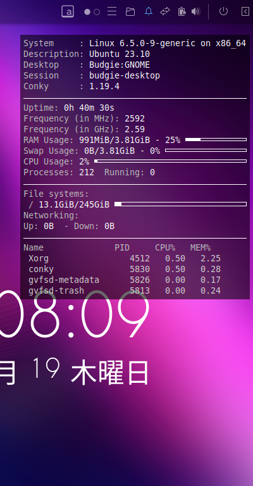253x486 pixels.
Task: Click the 2592 MHz frequency value
Action: [x=135, y=119]
